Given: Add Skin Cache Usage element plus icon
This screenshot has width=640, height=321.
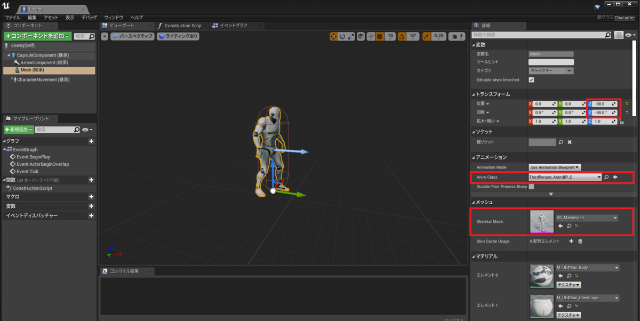Looking at the screenshot, I should point(571,242).
